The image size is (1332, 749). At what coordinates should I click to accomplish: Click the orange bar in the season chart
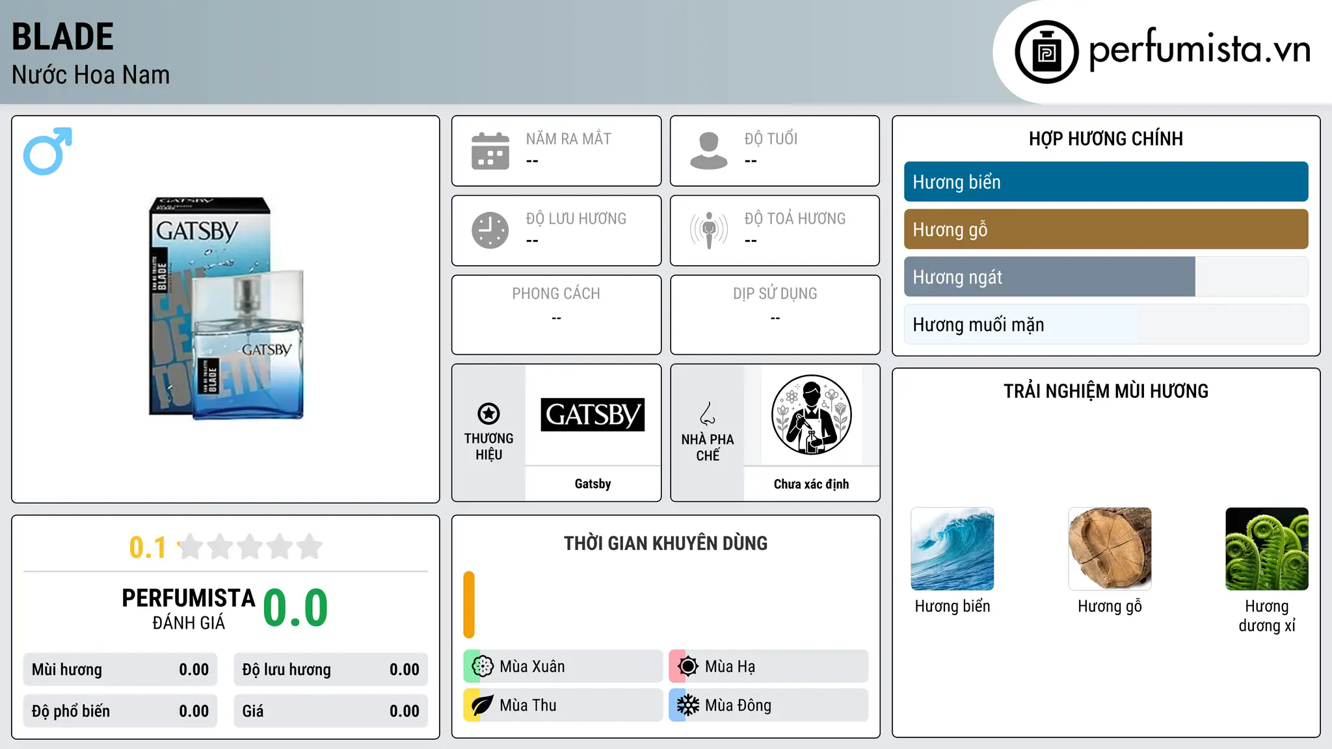pos(469,605)
